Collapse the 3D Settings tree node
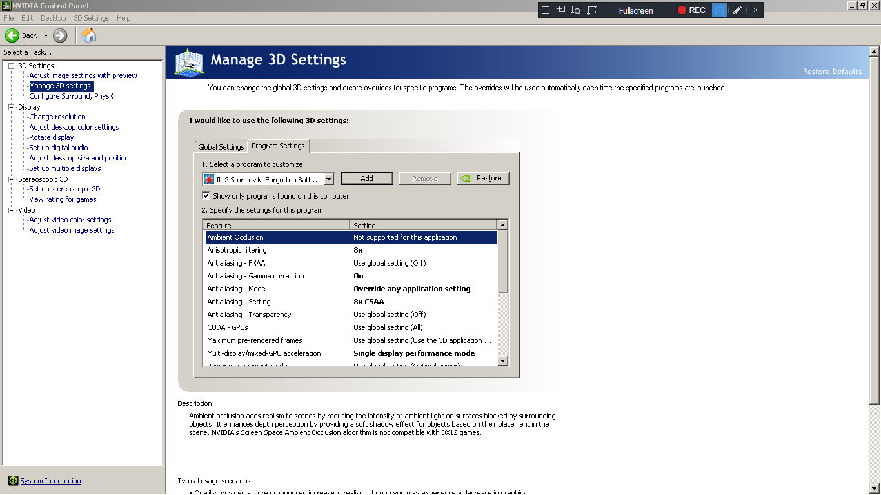 click(12, 66)
